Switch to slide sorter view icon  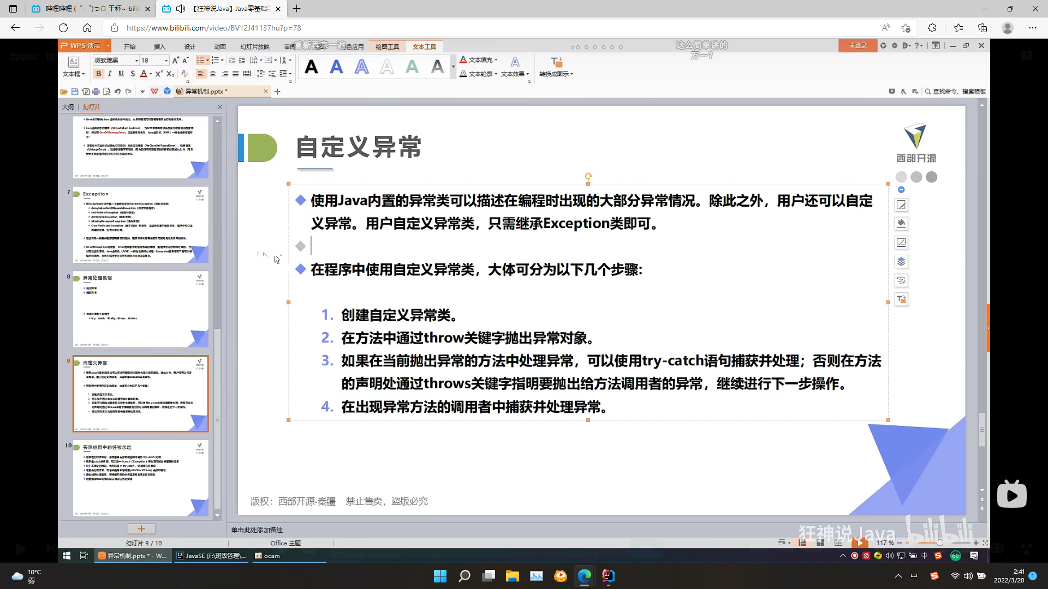pyautogui.click(x=820, y=543)
